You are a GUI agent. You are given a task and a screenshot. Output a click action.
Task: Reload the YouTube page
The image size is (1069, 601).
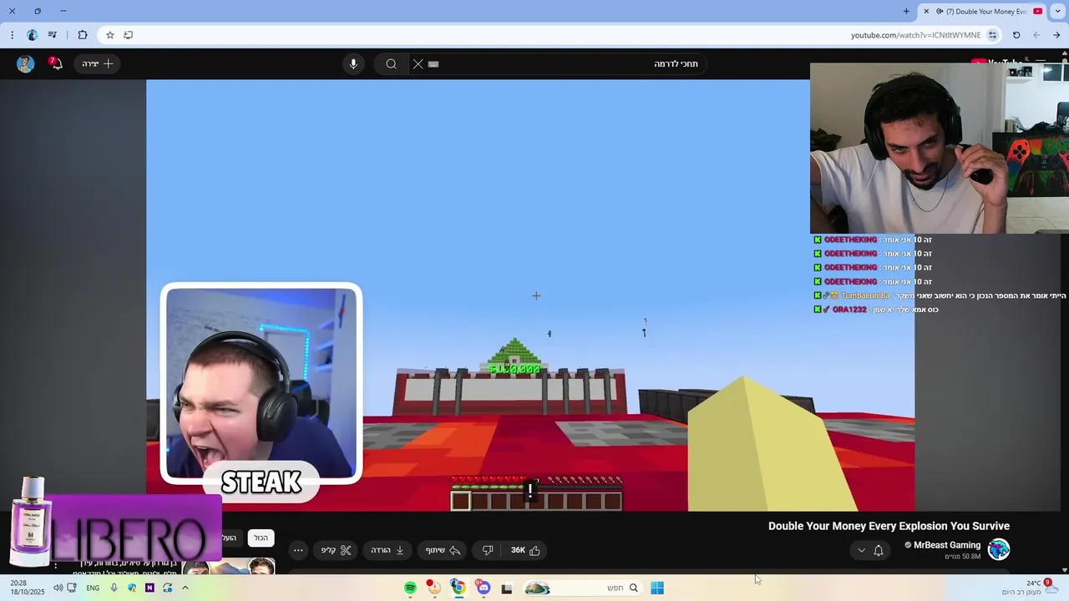(x=1016, y=35)
